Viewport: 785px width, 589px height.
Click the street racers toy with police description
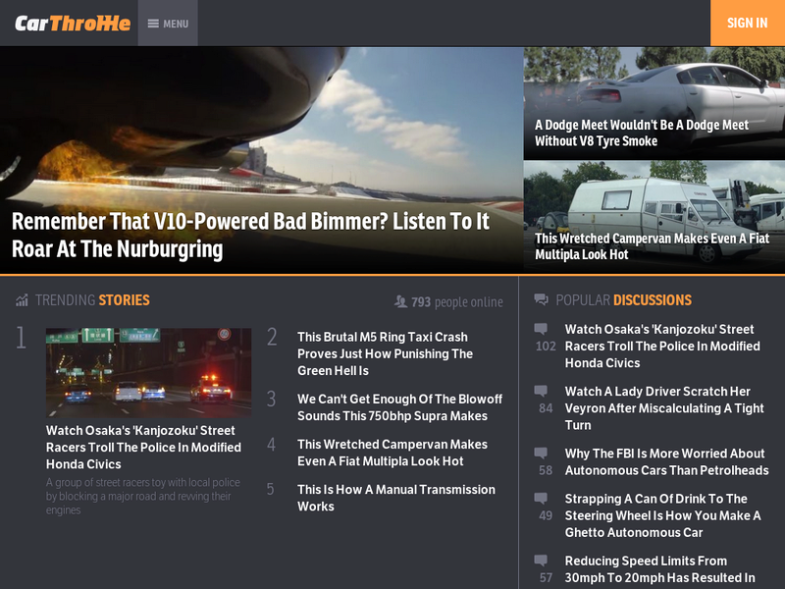tap(143, 496)
